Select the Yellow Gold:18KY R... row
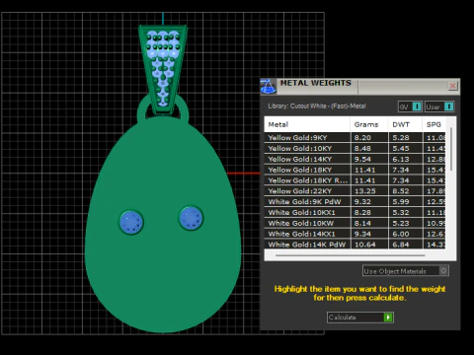Viewport: 474px width, 355px height. tap(355, 180)
